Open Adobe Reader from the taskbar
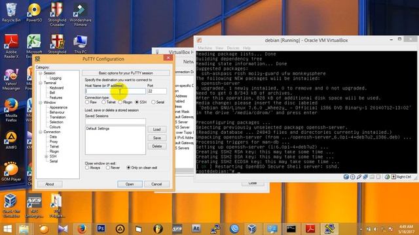This screenshot has width=419, height=235. [310, 229]
